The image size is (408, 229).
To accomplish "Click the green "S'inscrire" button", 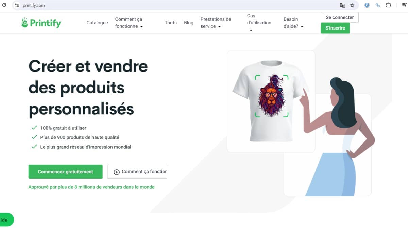I will tap(335, 28).
